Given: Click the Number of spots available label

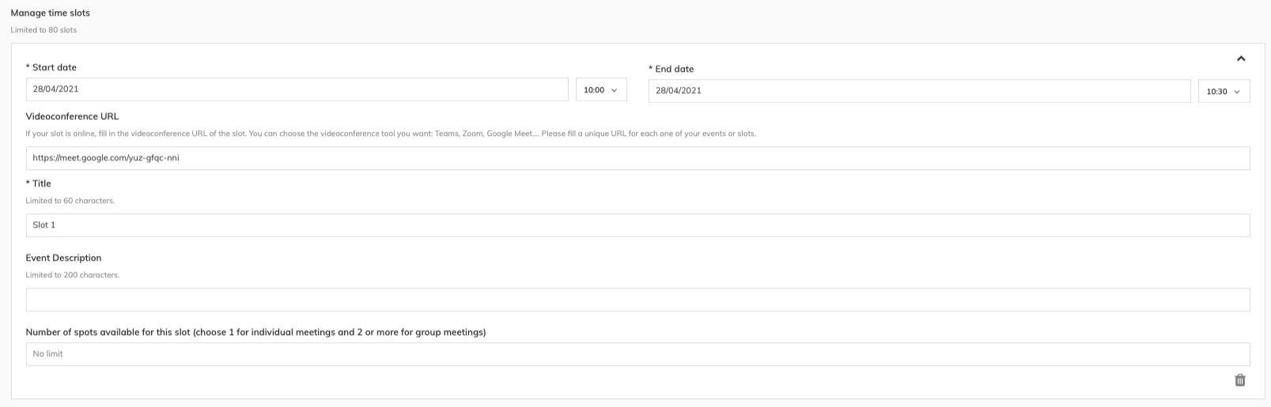Looking at the screenshot, I should (255, 333).
